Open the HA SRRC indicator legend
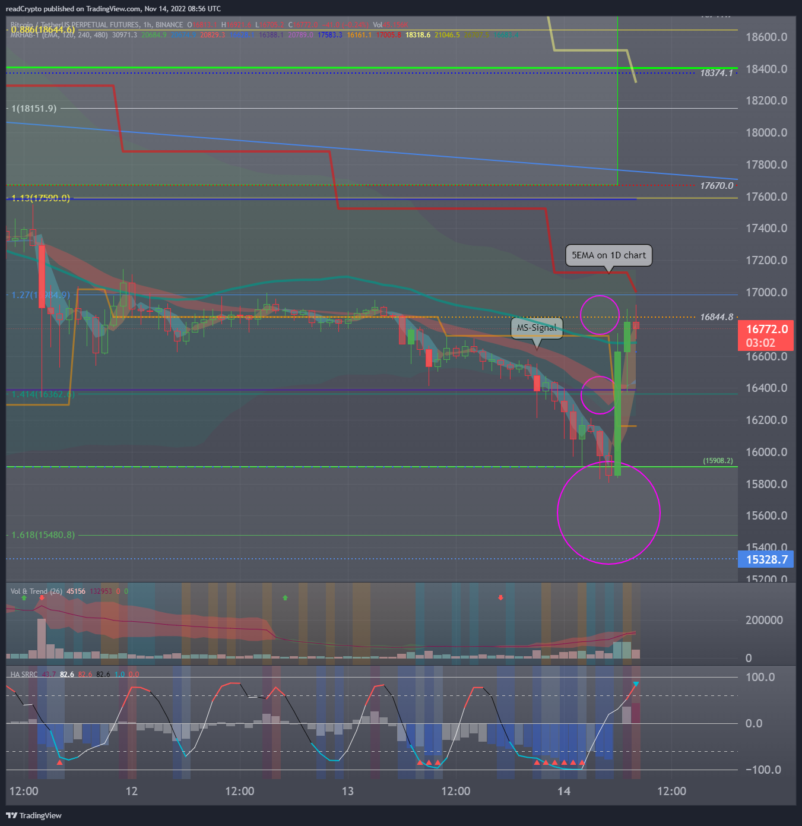802x826 pixels. click(x=24, y=675)
